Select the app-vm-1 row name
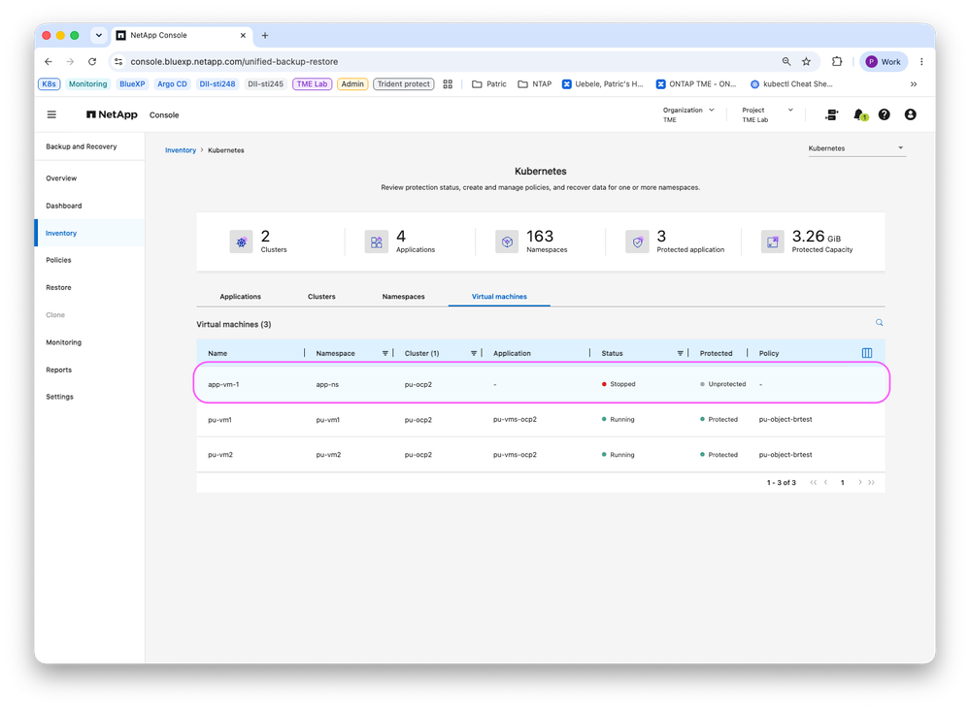The width and height of the screenshot is (970, 709). point(223,384)
